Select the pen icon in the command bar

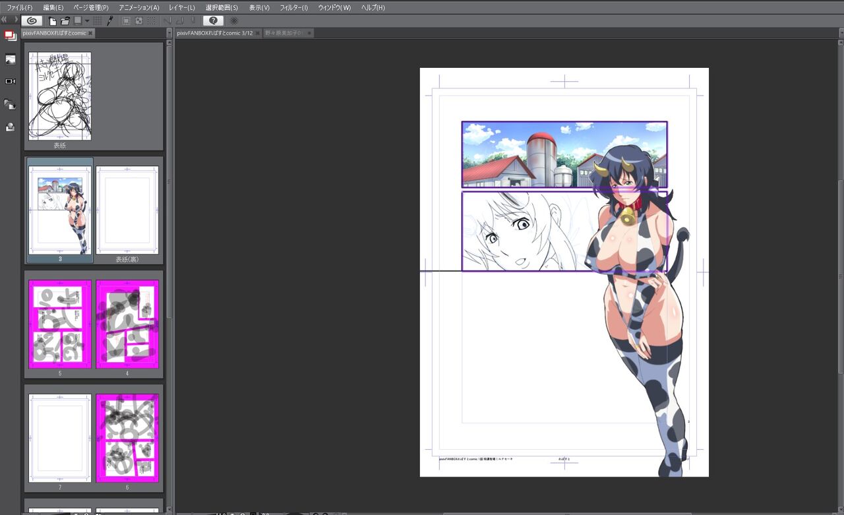tap(110, 20)
